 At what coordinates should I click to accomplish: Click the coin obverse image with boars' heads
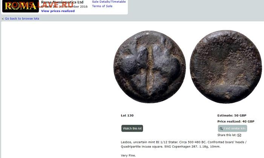coord(150,67)
